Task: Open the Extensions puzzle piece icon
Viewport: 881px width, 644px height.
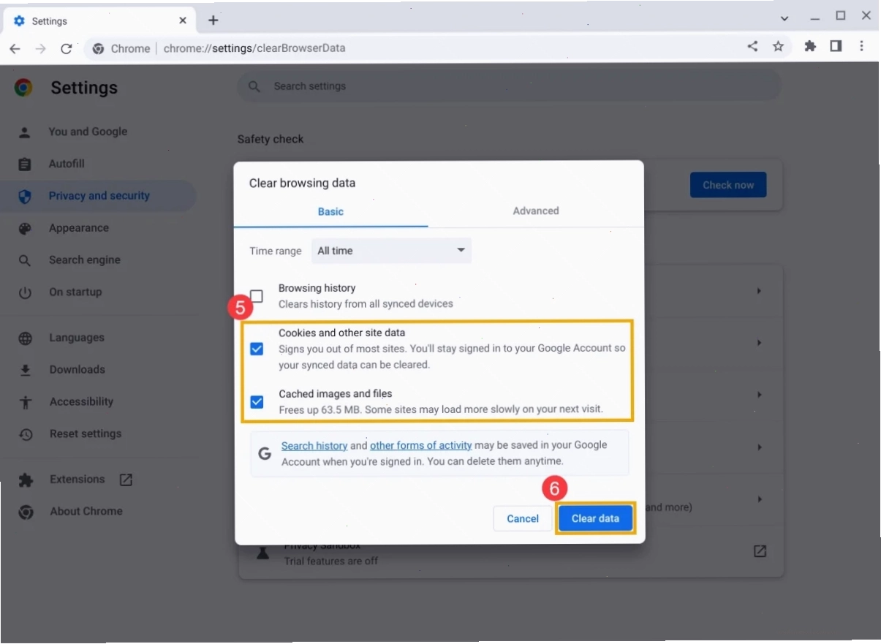Action: [810, 47]
